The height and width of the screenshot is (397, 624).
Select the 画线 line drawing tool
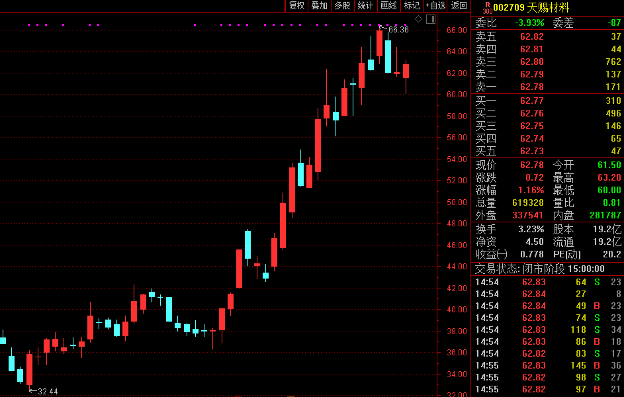click(388, 6)
